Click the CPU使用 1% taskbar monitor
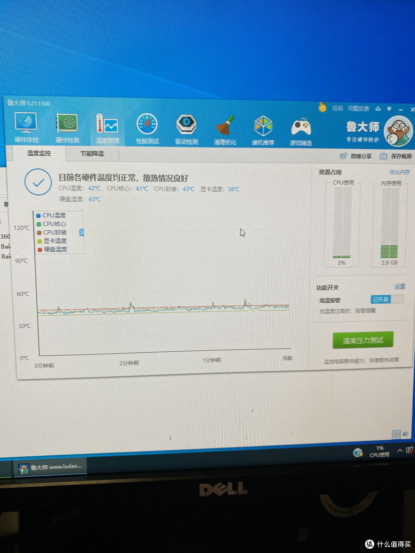Screen dimensions: 415x553 point(380,452)
